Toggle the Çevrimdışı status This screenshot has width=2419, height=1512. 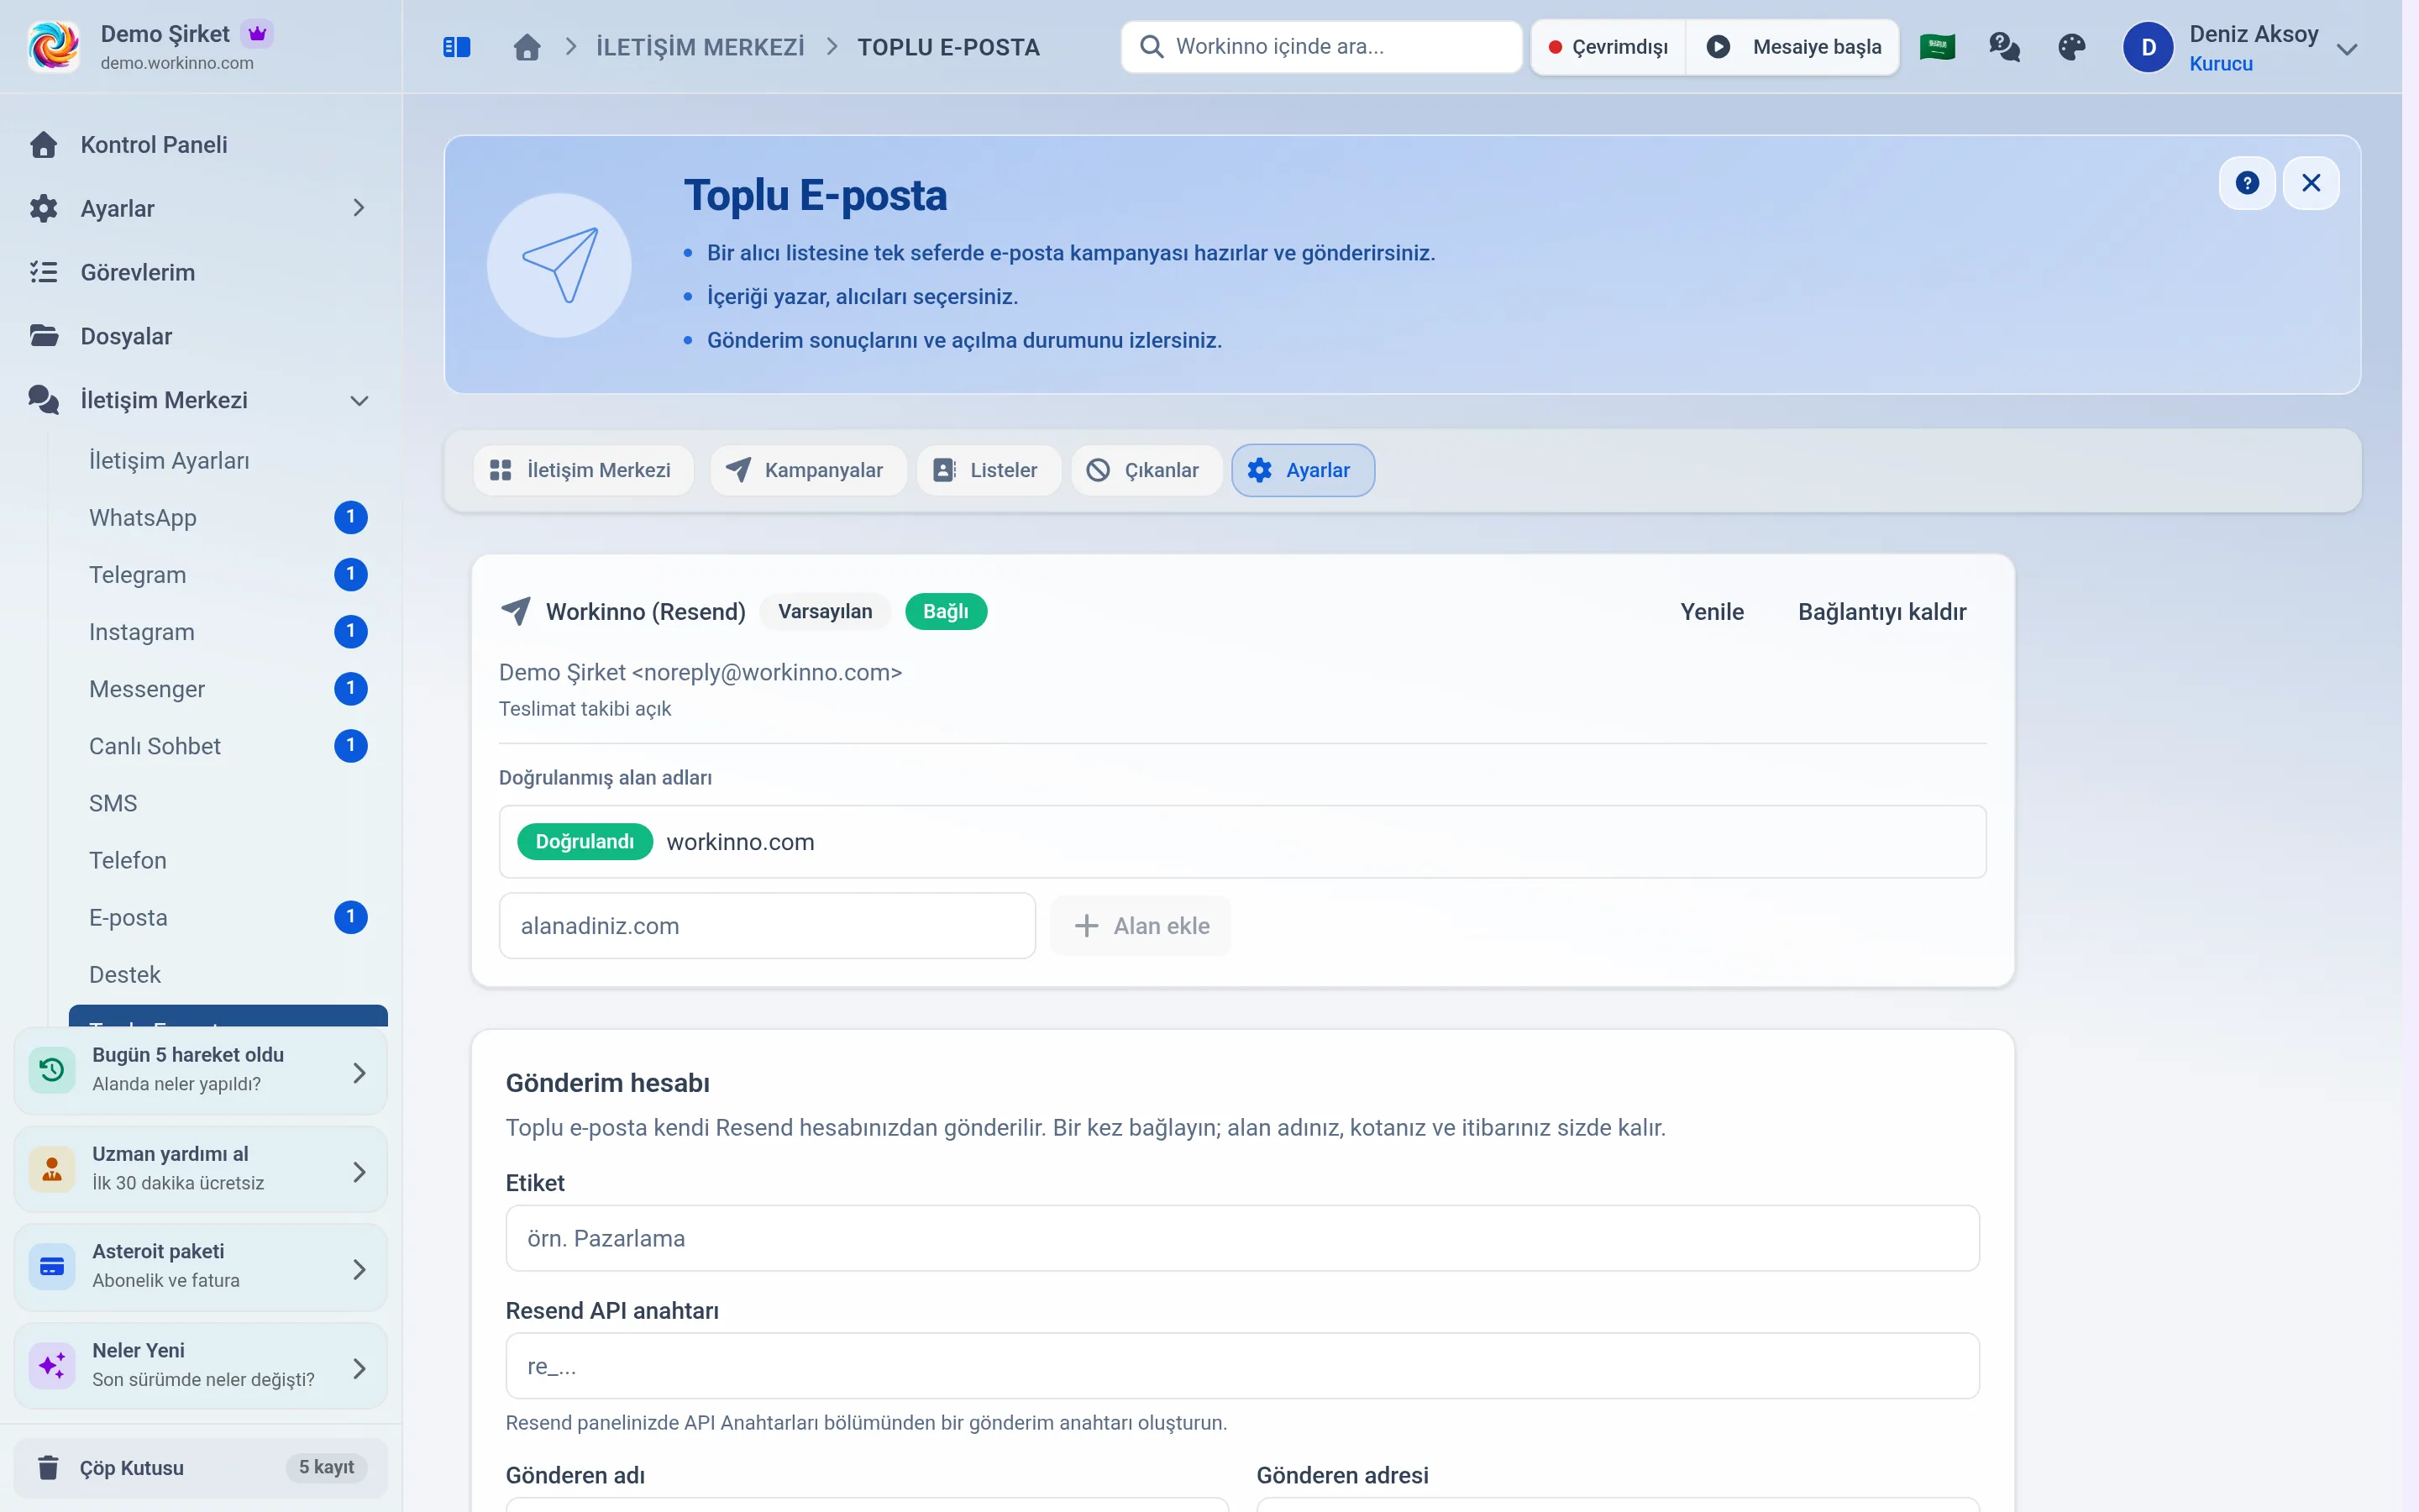pos(1608,47)
